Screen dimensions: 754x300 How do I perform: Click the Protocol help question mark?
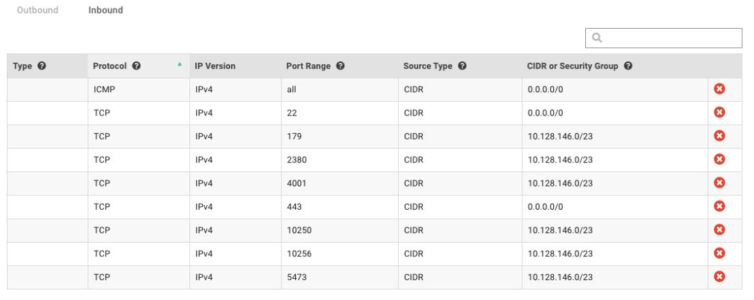pyautogui.click(x=137, y=66)
